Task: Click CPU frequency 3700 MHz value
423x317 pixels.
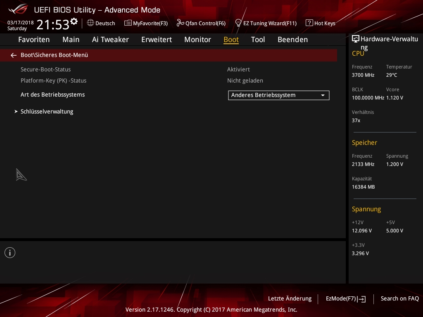Action: click(363, 75)
